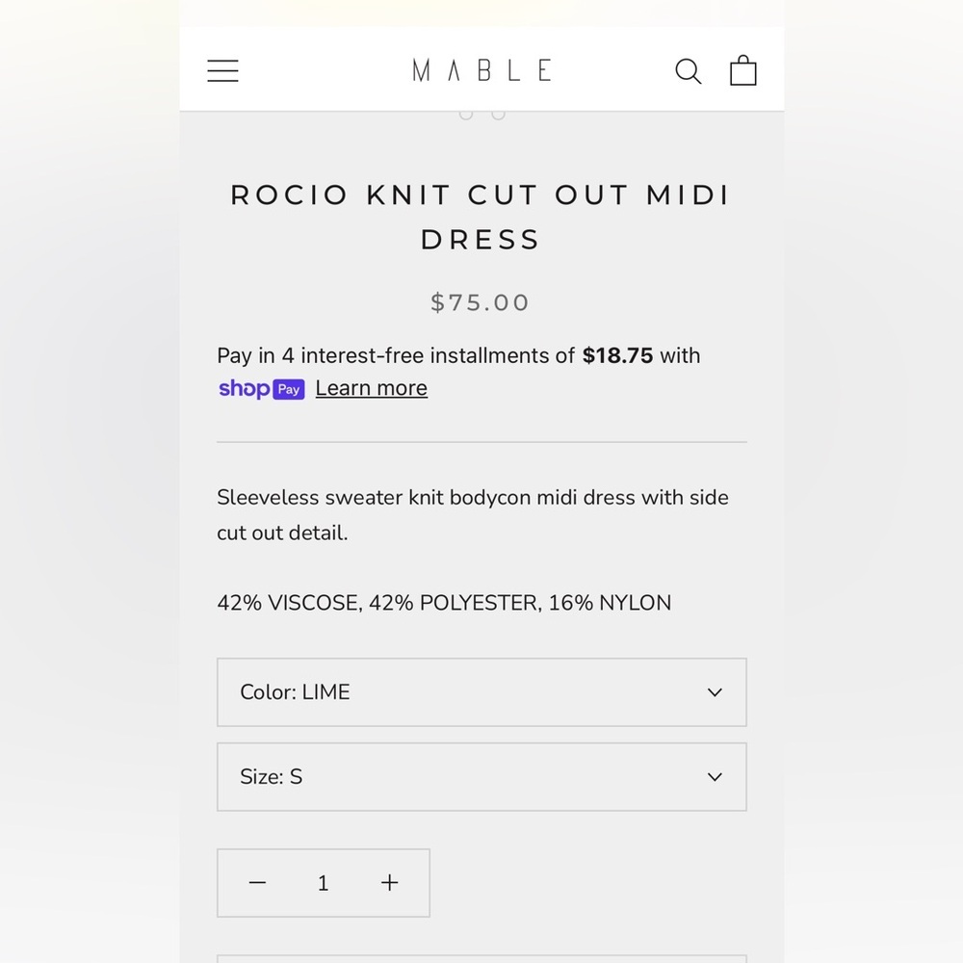Select the LIME color option swatch
Screen dimensions: 963x963
coord(481,691)
